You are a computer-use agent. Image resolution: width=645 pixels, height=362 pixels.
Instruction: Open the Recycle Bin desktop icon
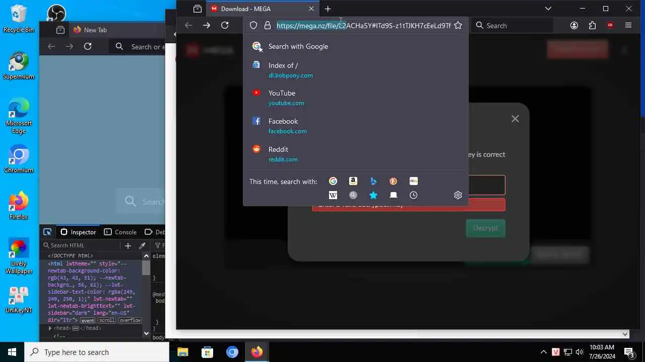point(19,19)
